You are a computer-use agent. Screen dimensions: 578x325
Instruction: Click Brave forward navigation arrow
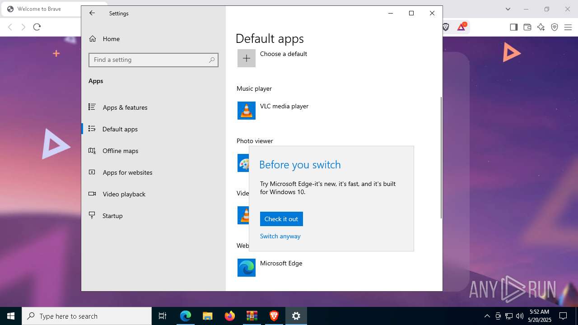[23, 27]
